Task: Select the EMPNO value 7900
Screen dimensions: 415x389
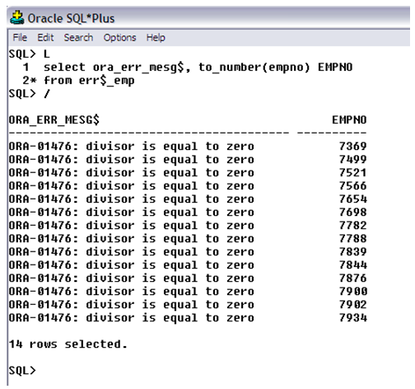Action: 352,291
